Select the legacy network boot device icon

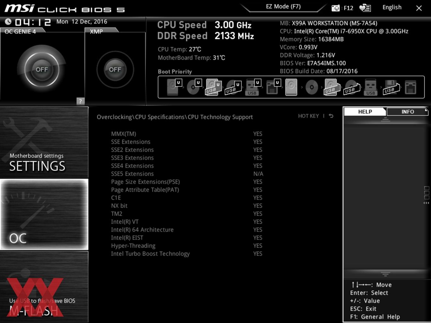[410, 87]
